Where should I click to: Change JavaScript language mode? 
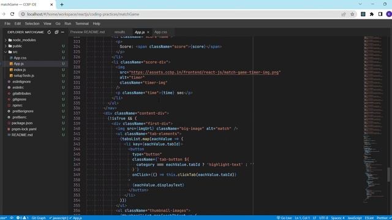[x=355, y=218]
